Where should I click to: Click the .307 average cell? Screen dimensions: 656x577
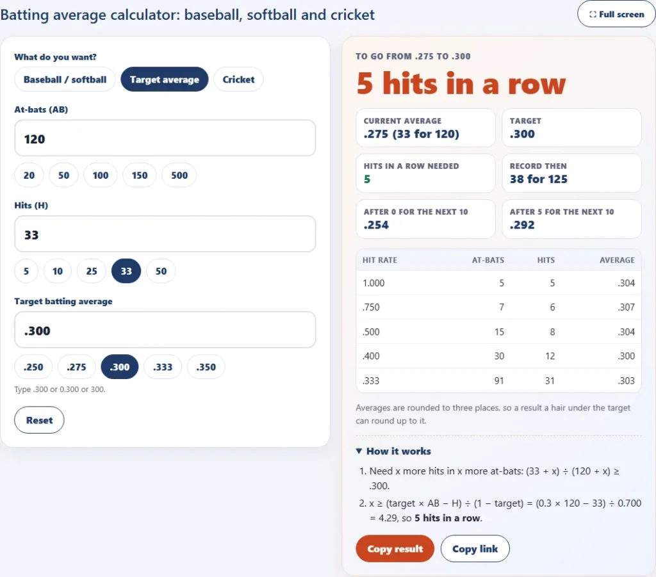point(627,307)
